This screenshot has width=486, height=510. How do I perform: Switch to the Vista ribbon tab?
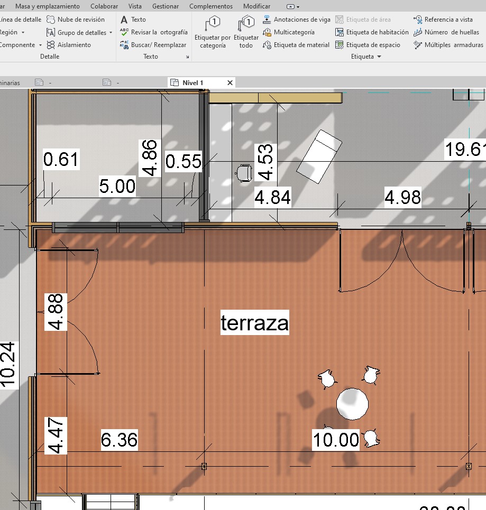tap(135, 6)
